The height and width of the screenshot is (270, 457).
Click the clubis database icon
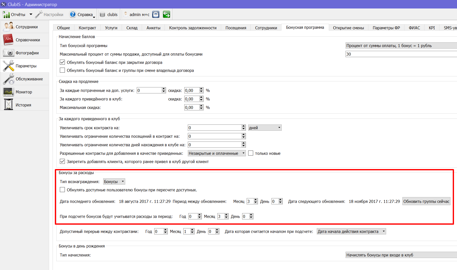102,15
